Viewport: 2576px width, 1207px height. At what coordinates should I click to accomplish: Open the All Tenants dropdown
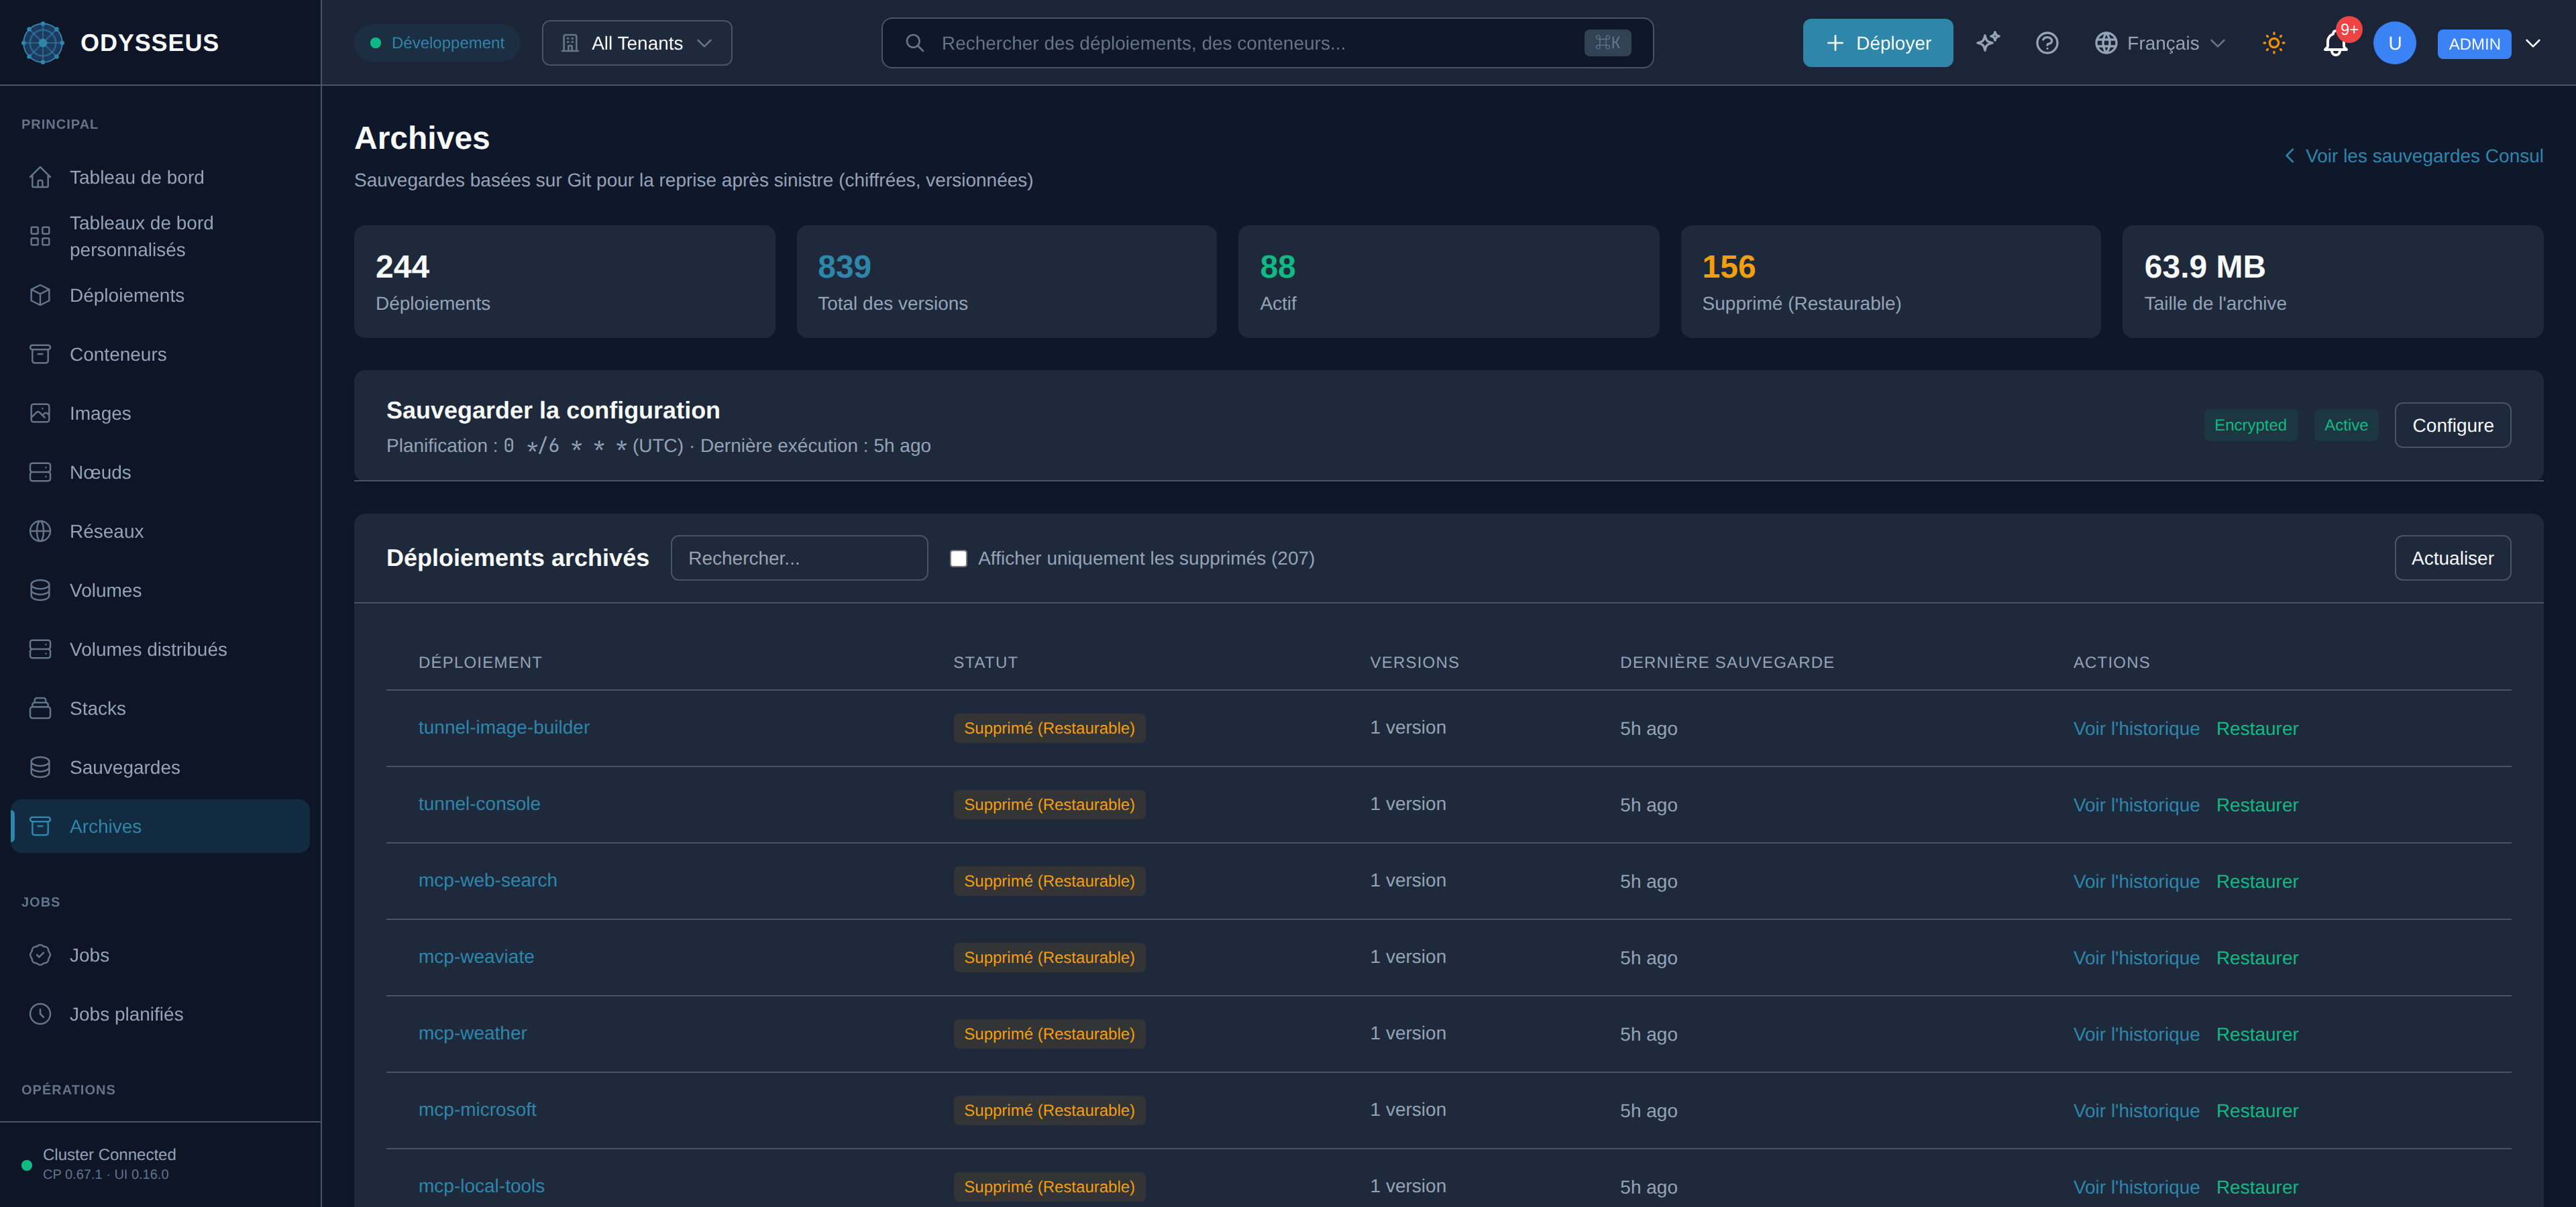coord(637,43)
